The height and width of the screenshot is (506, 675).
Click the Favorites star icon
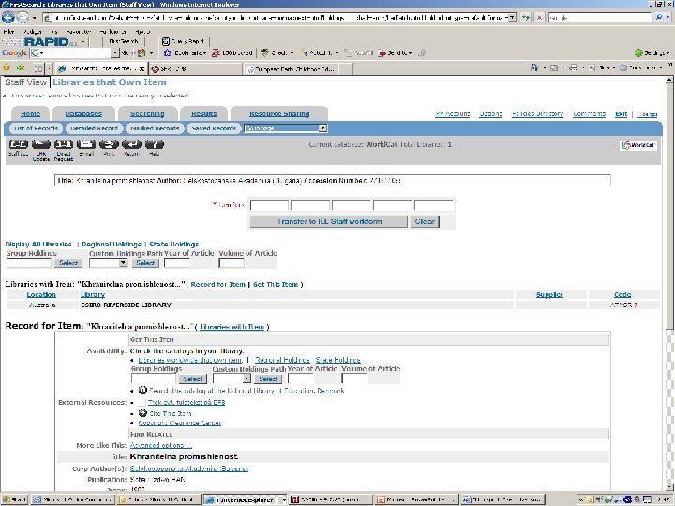coord(7,68)
